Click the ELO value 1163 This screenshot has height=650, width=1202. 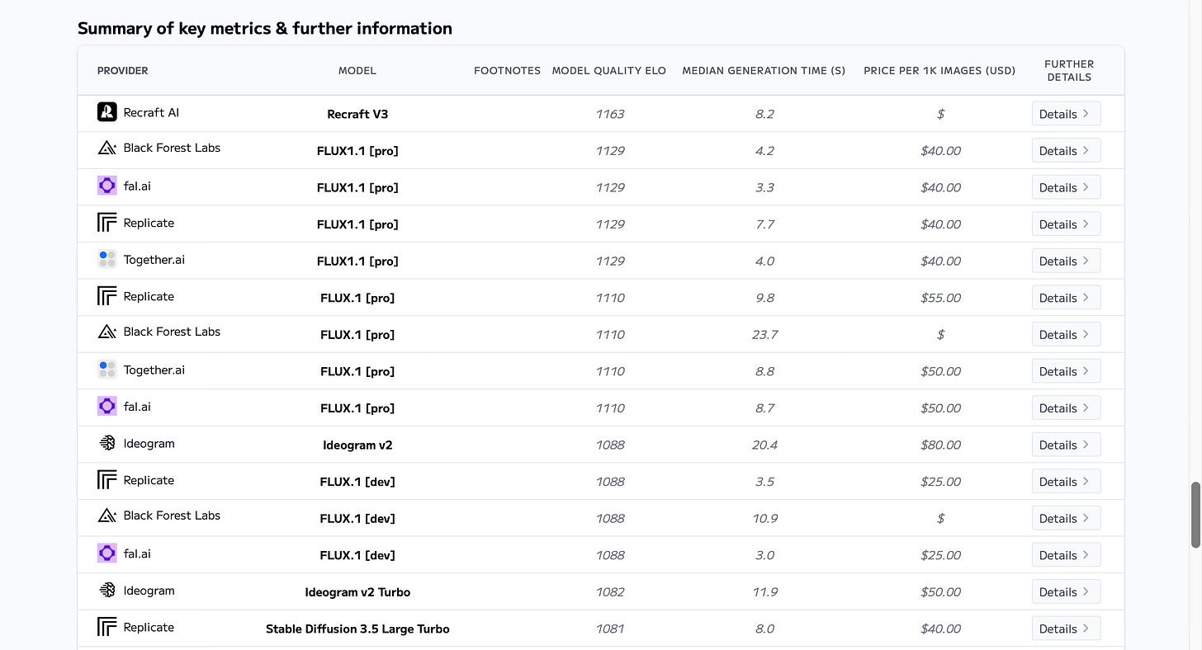pos(610,114)
